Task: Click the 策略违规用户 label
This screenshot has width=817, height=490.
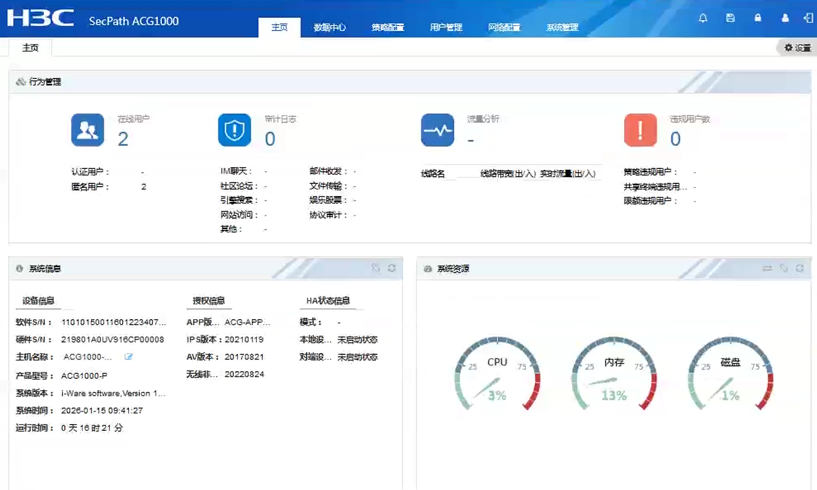Action: pyautogui.click(x=651, y=171)
